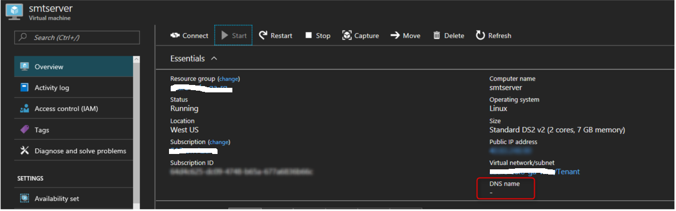Screen dimensions: 676x211
Task: Click the Capture toolbar button
Action: [x=360, y=36]
